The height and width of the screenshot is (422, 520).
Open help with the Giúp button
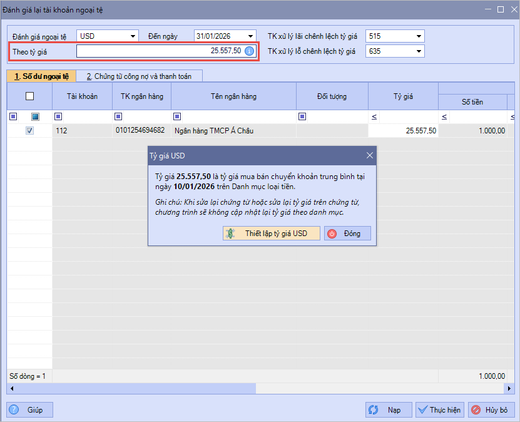click(x=29, y=410)
